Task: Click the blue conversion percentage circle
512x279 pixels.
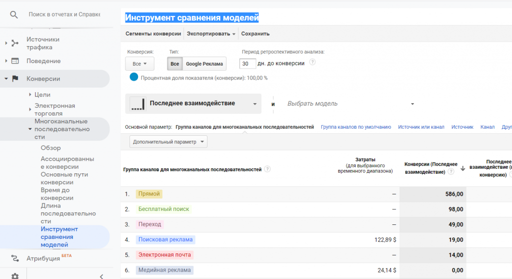Action: [x=134, y=77]
